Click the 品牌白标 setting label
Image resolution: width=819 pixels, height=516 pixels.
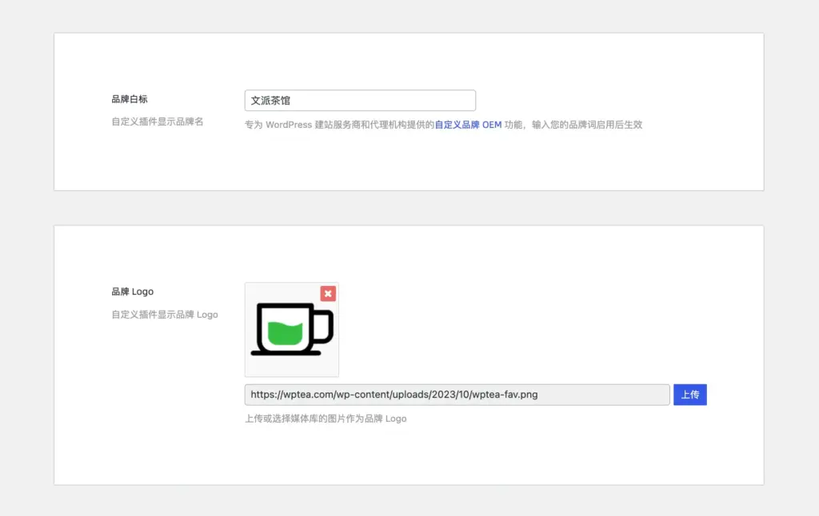(x=130, y=99)
